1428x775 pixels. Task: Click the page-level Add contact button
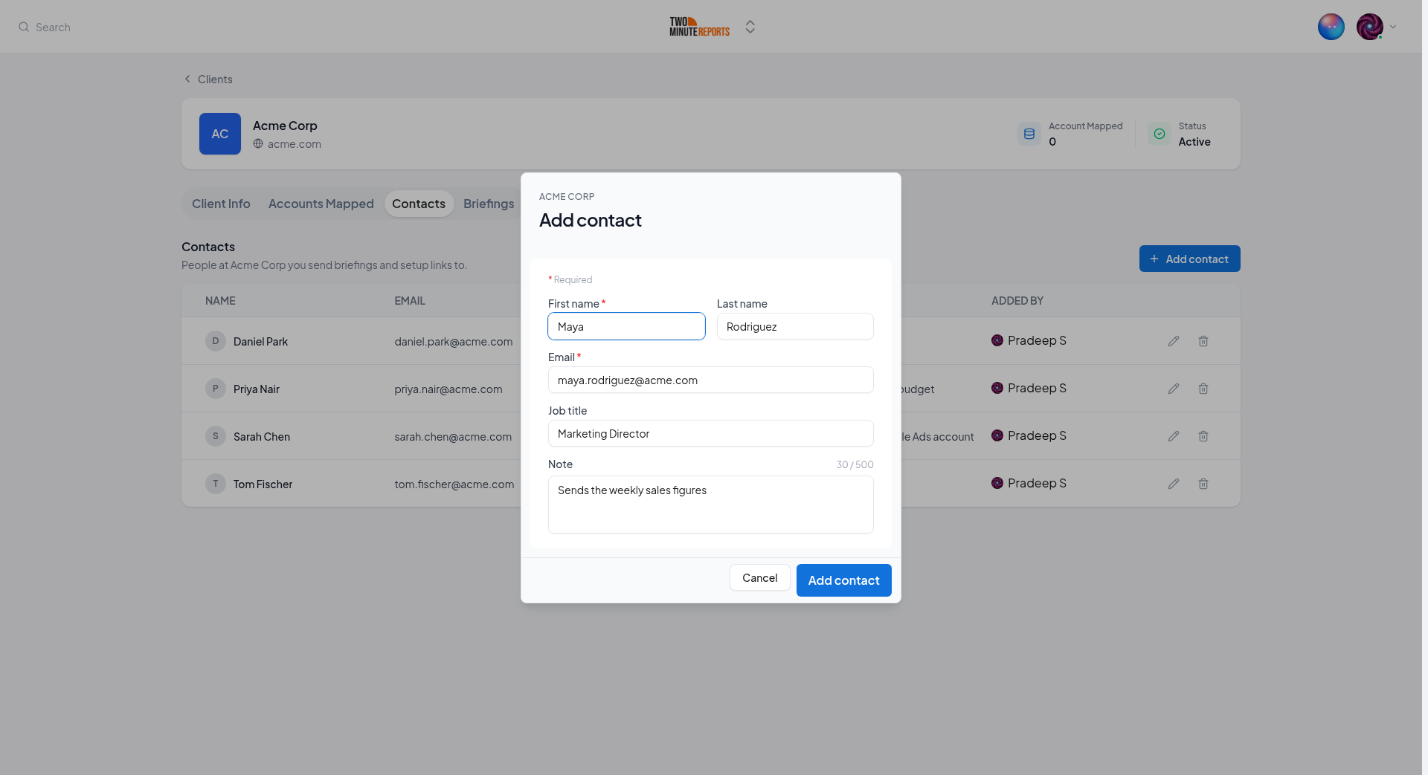[x=1189, y=259]
